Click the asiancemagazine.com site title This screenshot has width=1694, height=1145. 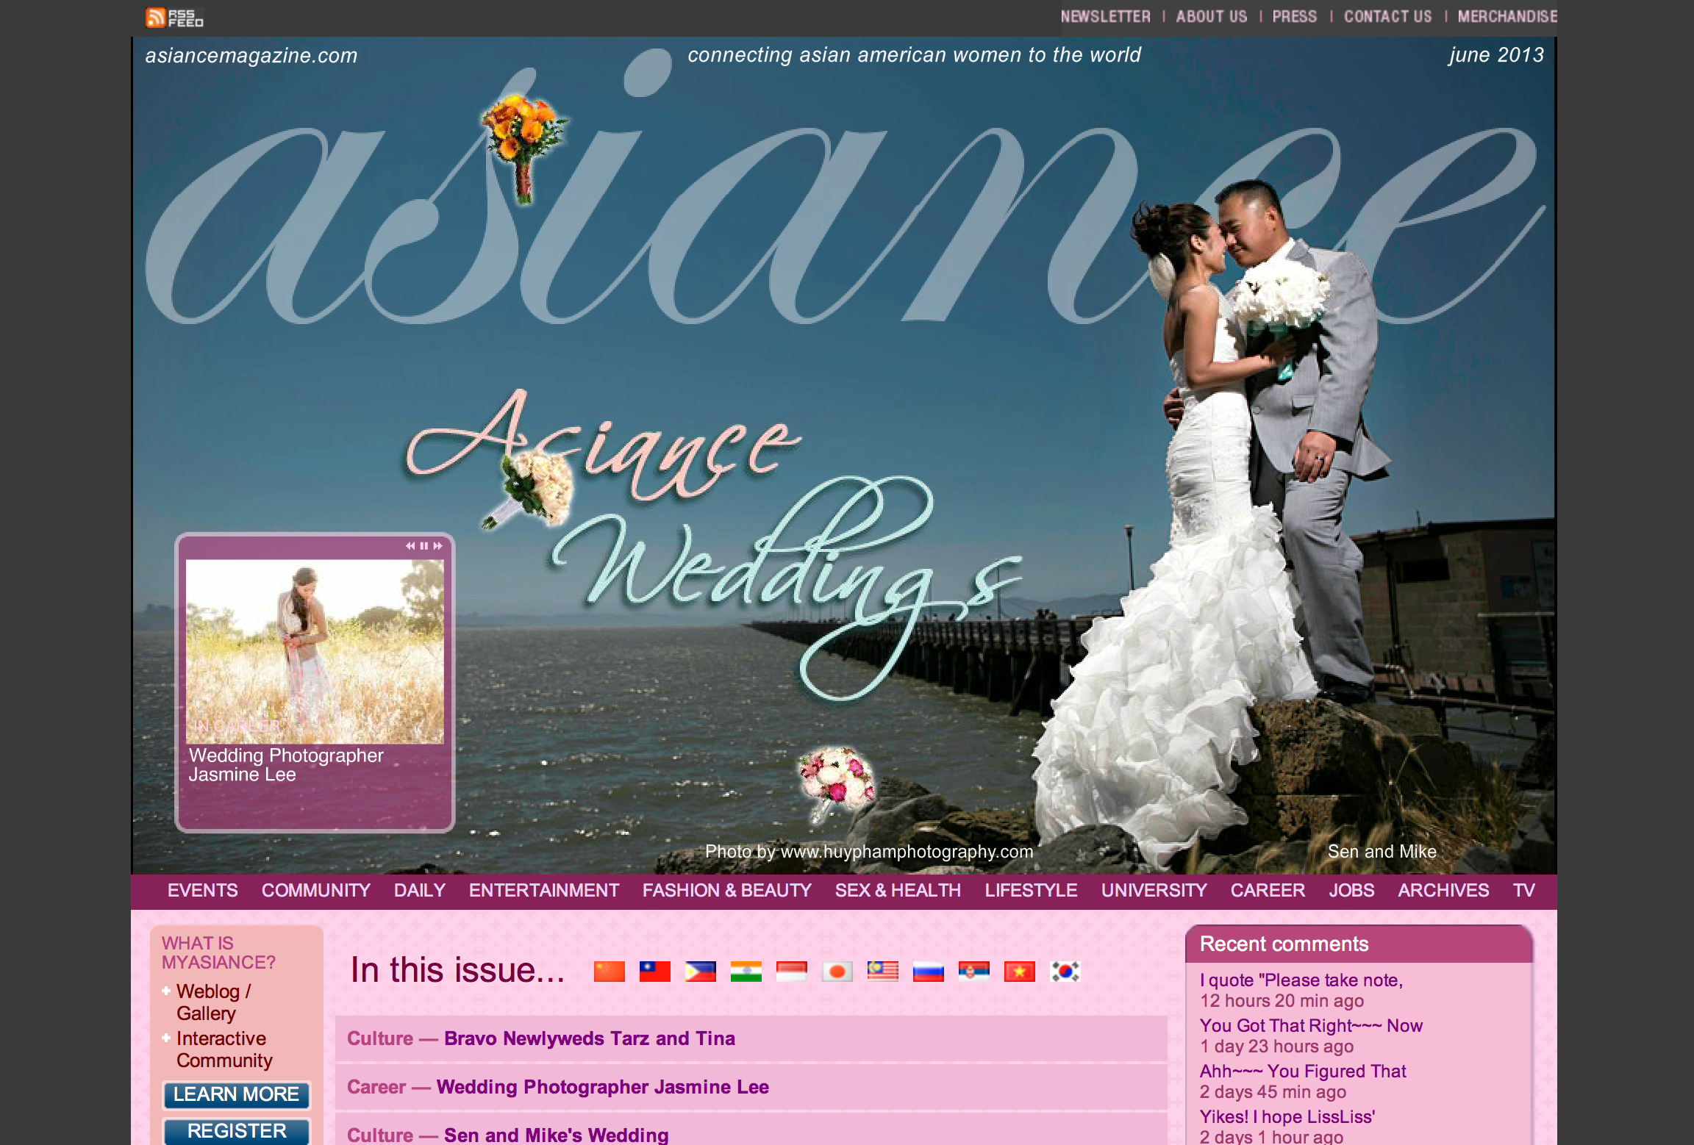(x=251, y=55)
